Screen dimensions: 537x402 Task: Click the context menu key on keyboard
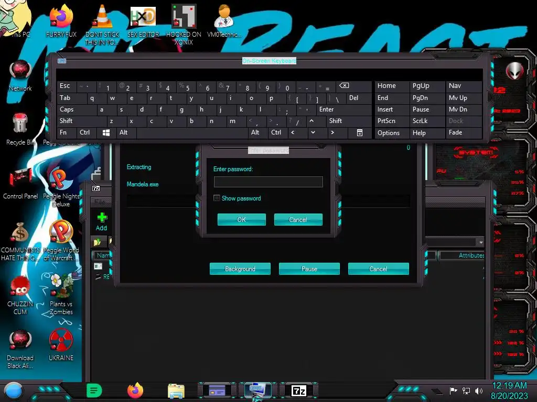point(359,132)
